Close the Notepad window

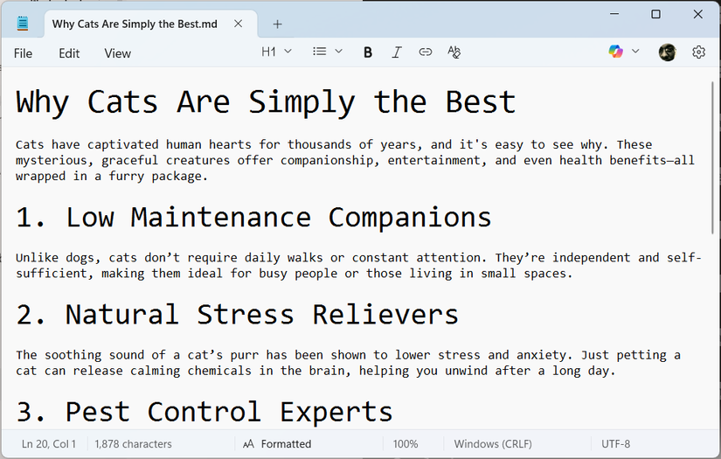tap(697, 14)
